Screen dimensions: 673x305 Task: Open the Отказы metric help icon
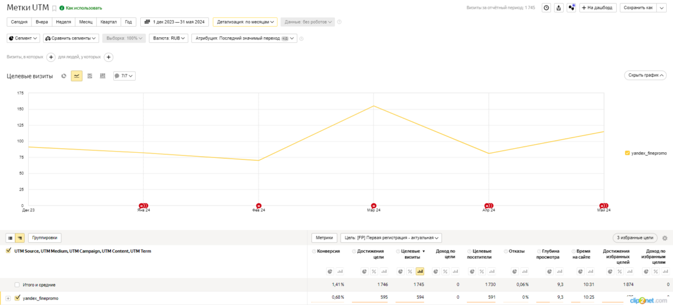(x=506, y=251)
